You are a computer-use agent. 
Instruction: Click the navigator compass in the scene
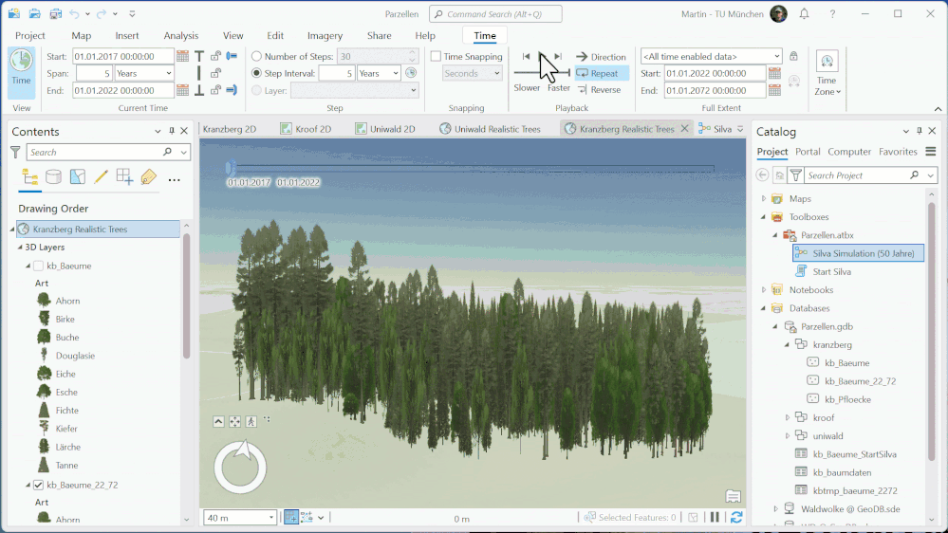pyautogui.click(x=240, y=467)
